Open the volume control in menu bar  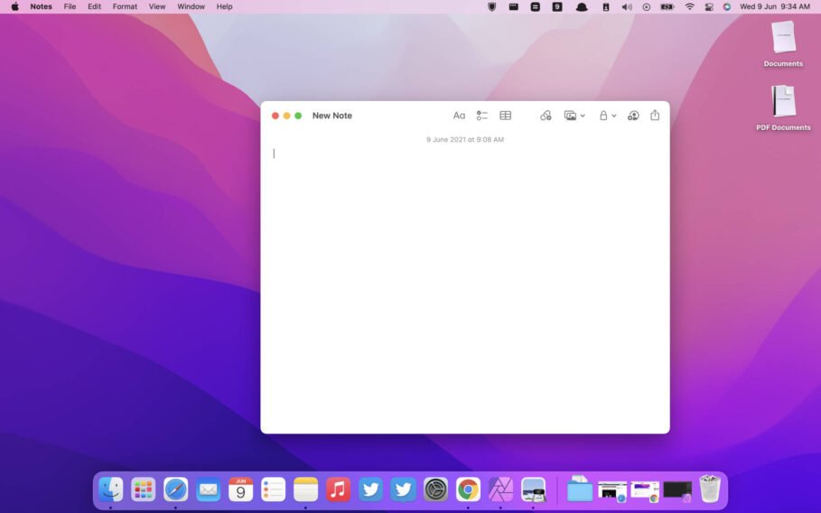pos(627,7)
